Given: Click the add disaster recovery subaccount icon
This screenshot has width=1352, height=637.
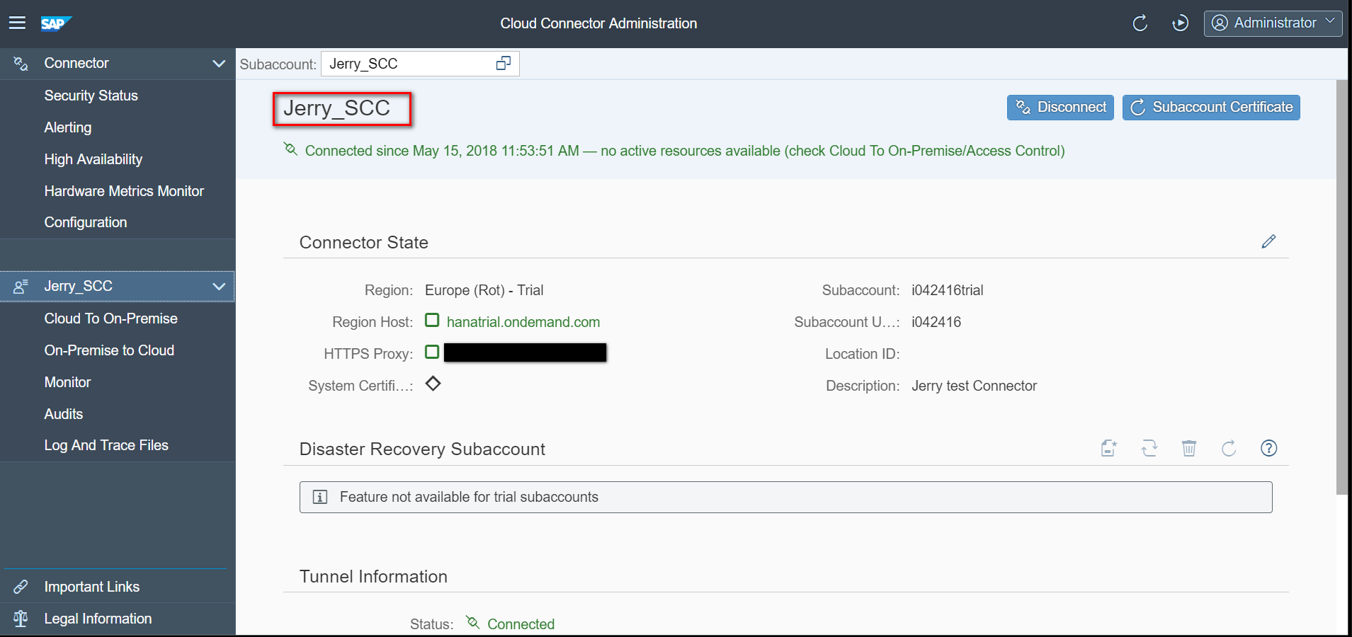Looking at the screenshot, I should (x=1109, y=448).
